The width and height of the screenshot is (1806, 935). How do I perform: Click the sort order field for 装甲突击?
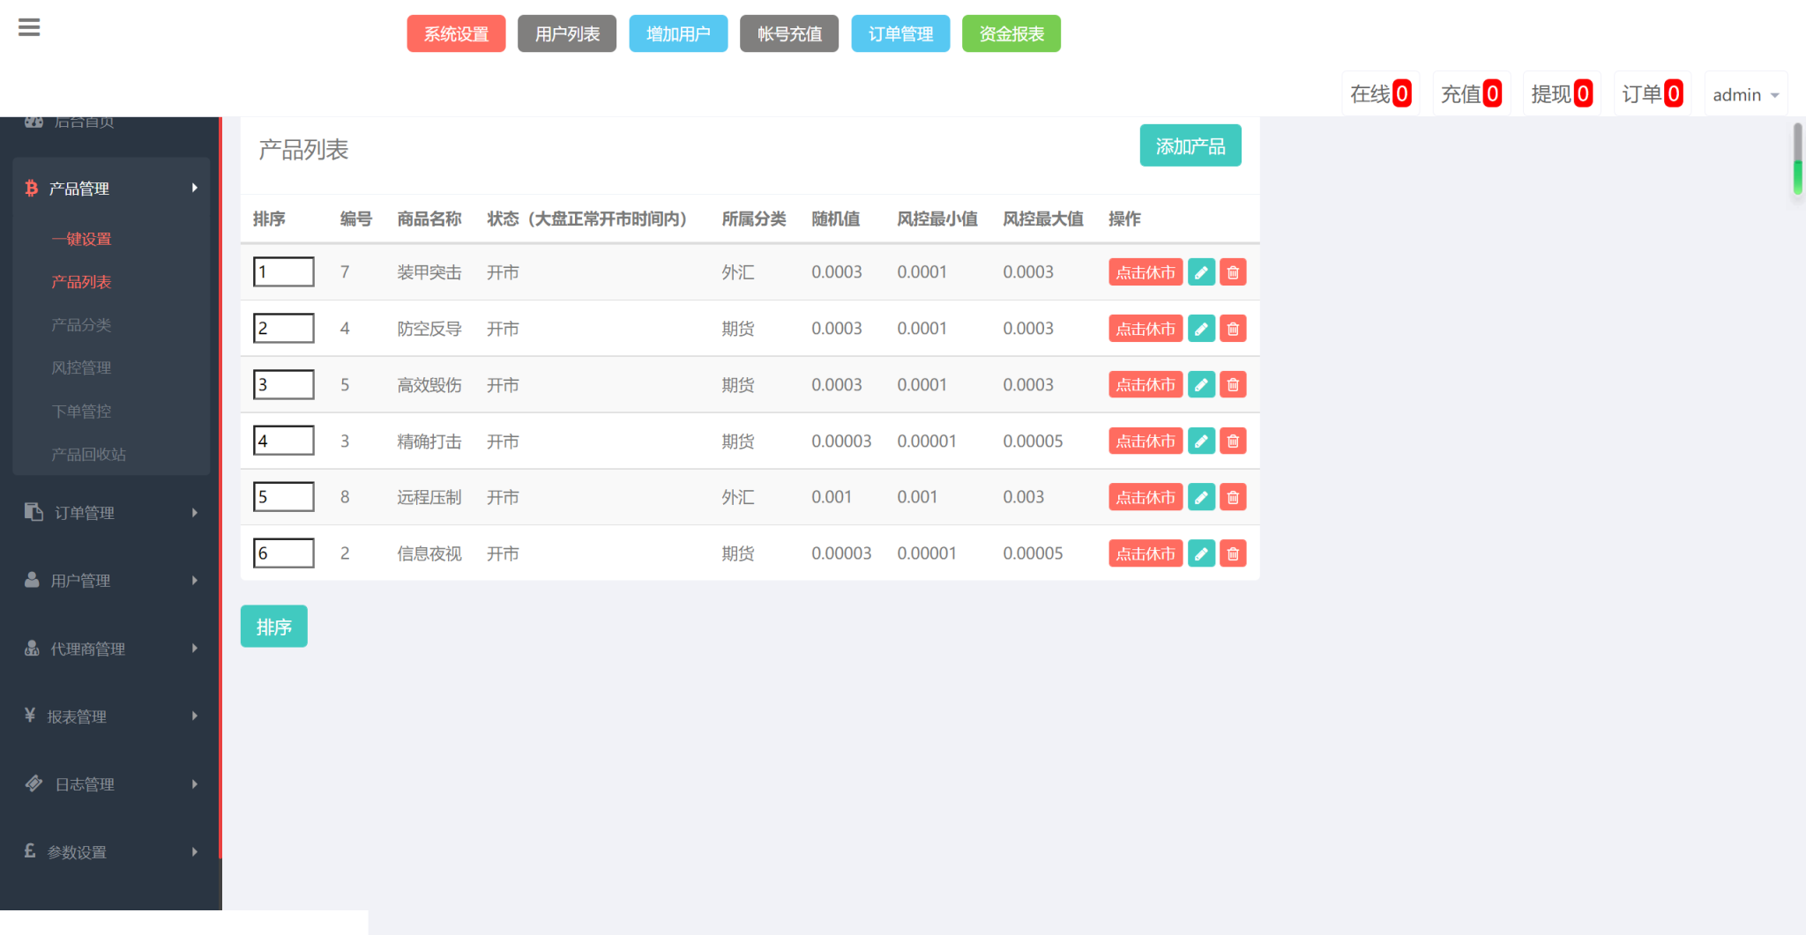pyautogui.click(x=284, y=271)
